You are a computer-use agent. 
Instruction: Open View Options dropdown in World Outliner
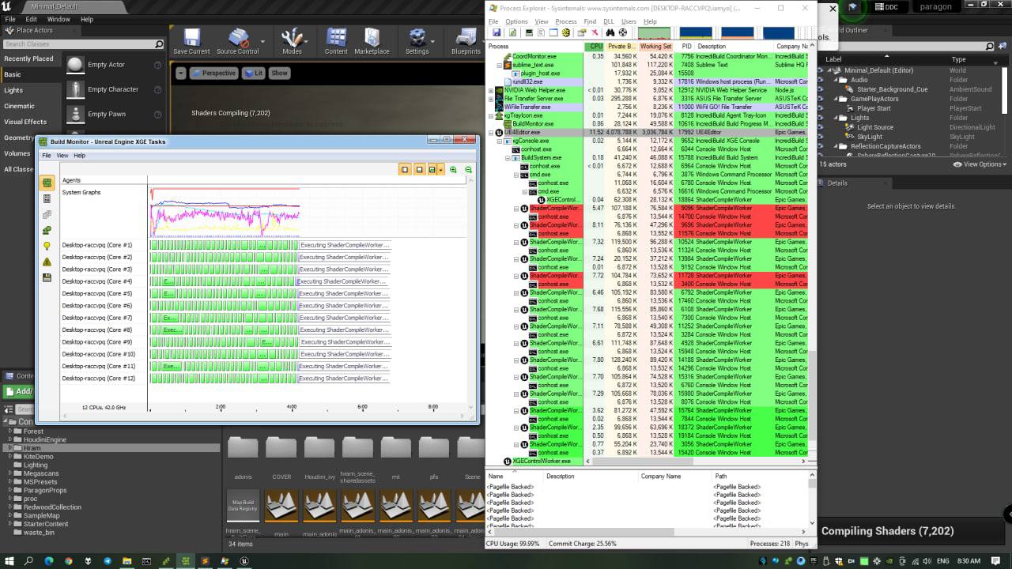pyautogui.click(x=979, y=164)
